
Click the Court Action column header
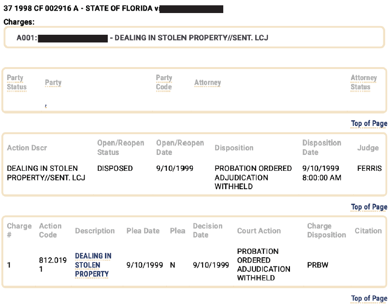(259, 231)
